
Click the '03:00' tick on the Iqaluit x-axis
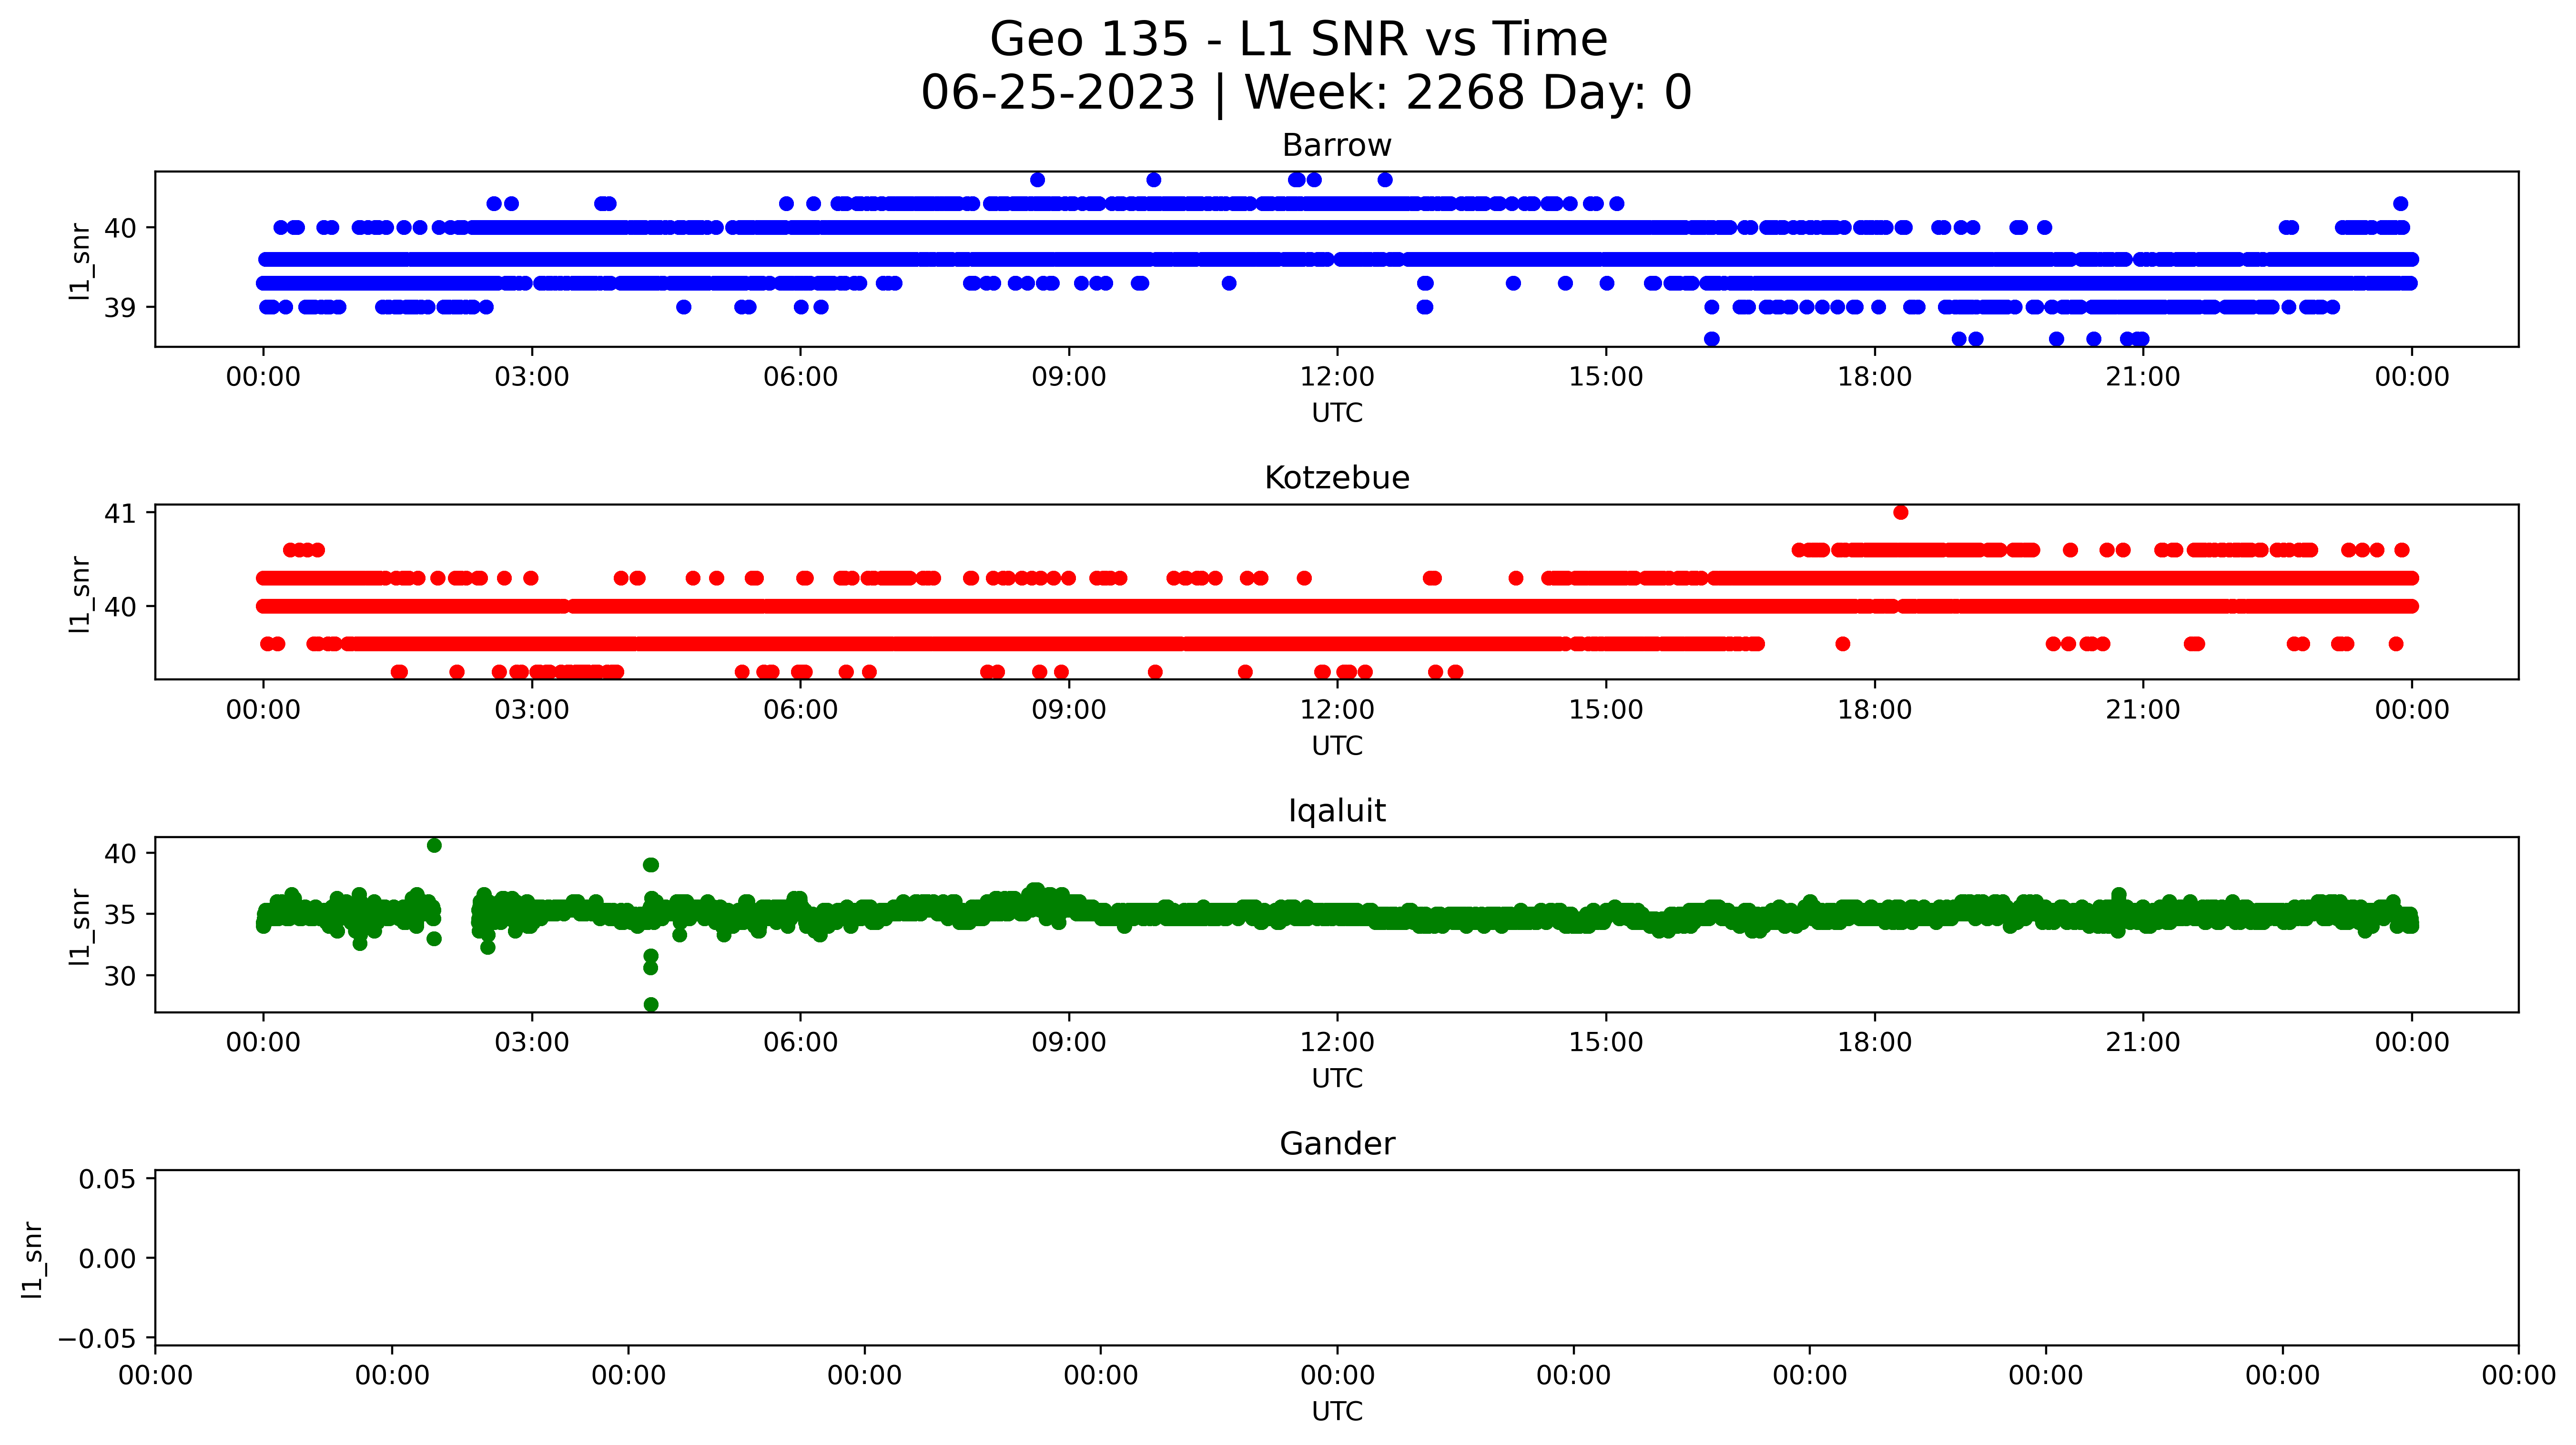click(532, 1043)
